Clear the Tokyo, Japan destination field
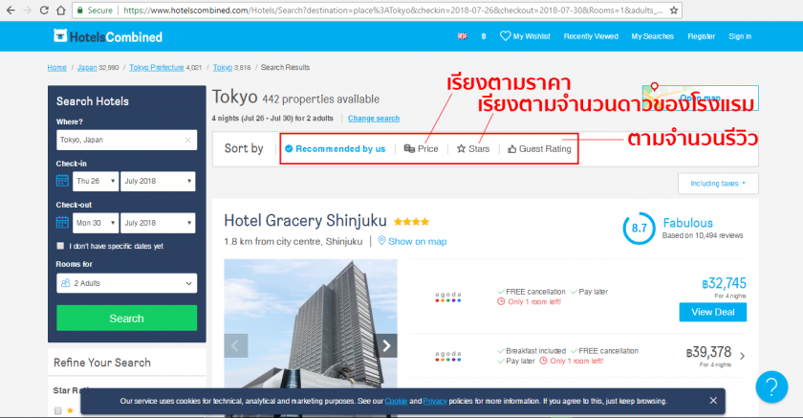The height and width of the screenshot is (418, 803). [188, 140]
